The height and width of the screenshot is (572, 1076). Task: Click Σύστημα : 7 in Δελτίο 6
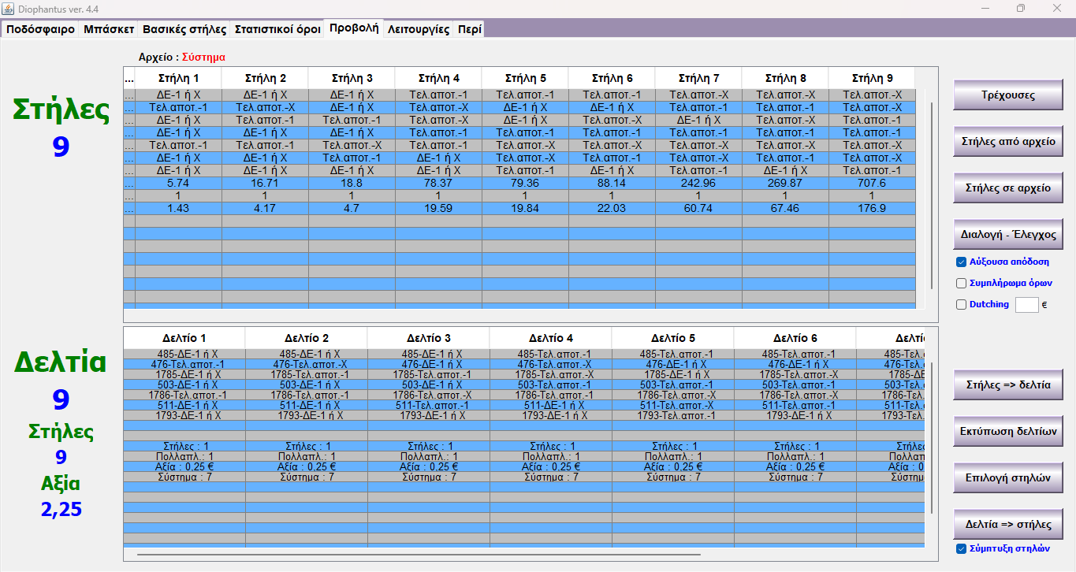coord(795,477)
